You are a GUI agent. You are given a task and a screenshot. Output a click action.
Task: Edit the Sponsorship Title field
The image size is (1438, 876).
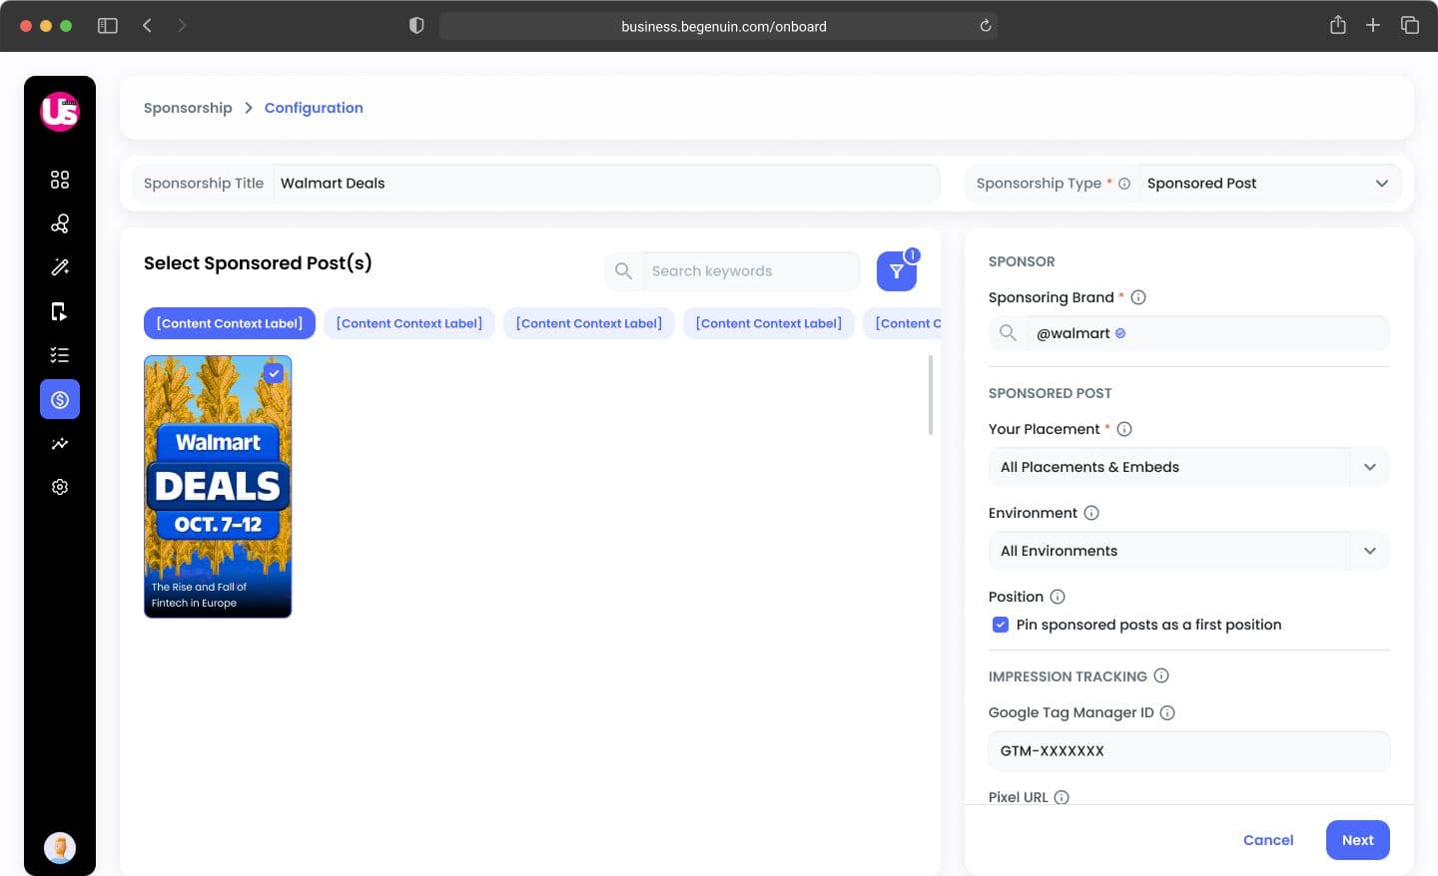tap(606, 184)
